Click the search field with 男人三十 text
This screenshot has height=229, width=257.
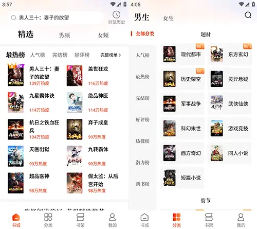click(x=56, y=17)
